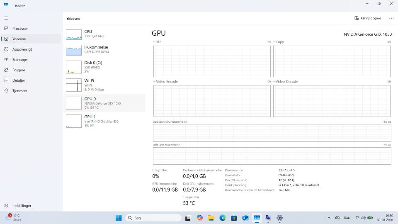
Task: Open the hamburger navigation menu
Action: tap(6, 18)
